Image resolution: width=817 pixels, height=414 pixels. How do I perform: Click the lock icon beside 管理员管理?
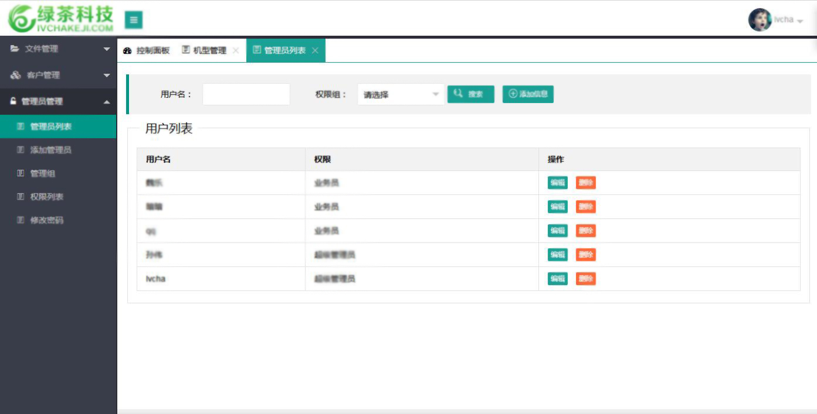pyautogui.click(x=13, y=101)
